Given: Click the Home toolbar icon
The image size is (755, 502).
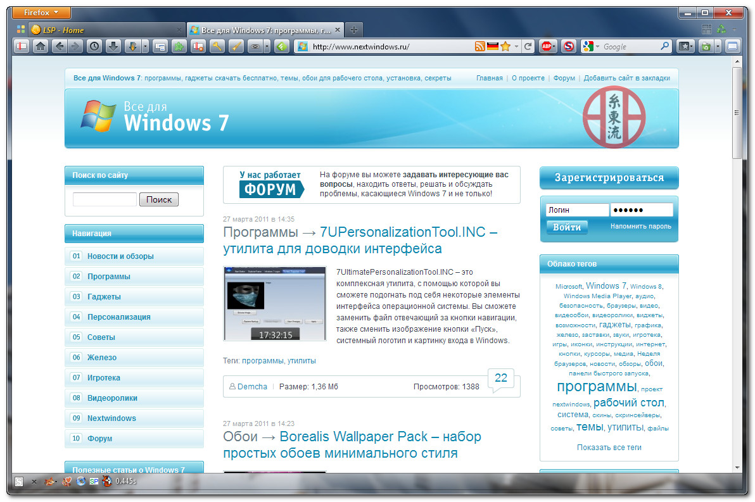Looking at the screenshot, I should tap(41, 46).
